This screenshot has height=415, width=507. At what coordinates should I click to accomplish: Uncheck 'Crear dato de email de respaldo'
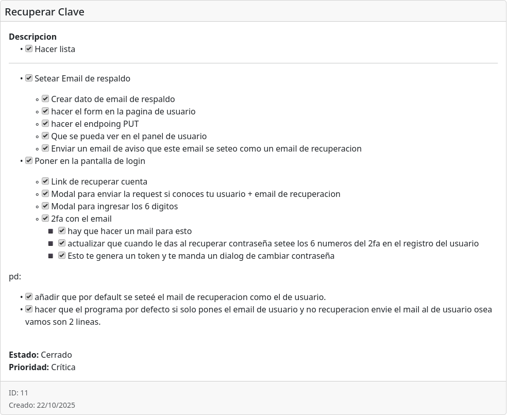tap(46, 99)
